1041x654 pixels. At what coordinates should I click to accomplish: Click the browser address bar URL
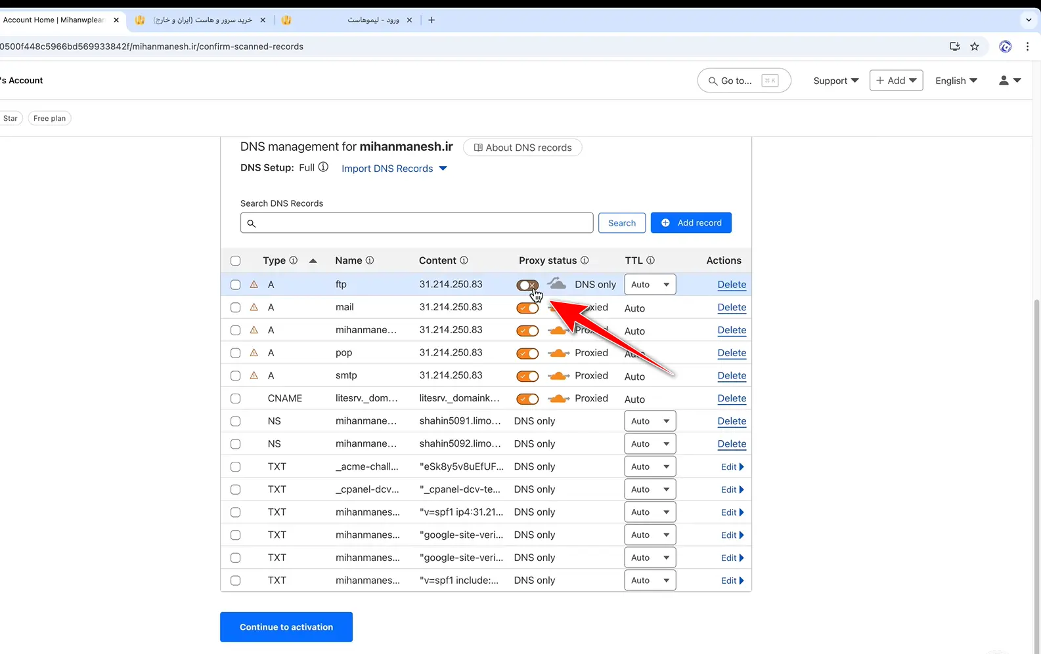point(151,47)
